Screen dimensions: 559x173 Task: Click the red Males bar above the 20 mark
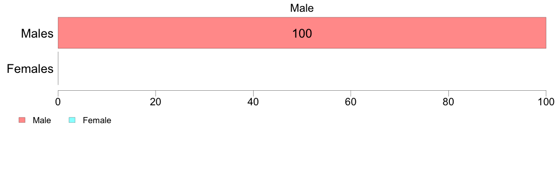[x=155, y=32]
